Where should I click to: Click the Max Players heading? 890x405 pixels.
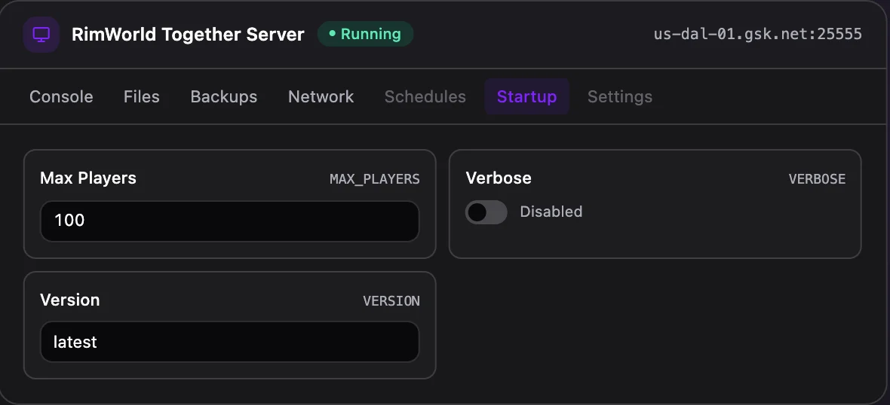(88, 178)
